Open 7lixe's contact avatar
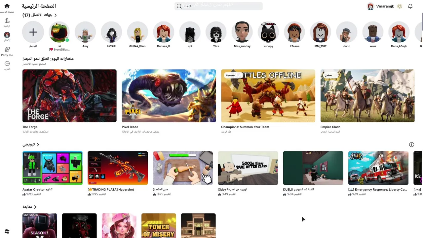 (216, 32)
